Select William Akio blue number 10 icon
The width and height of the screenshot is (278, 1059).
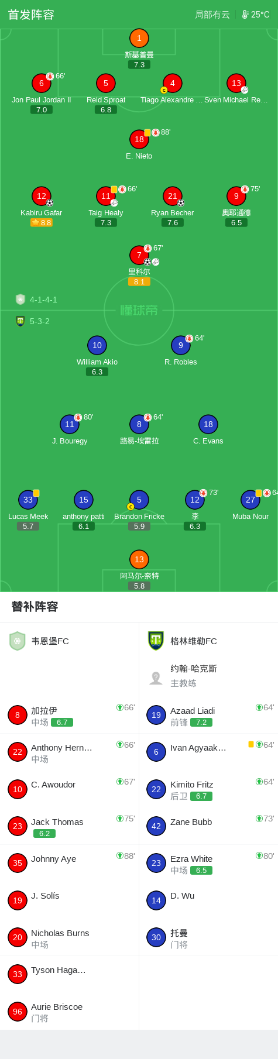pos(97,345)
